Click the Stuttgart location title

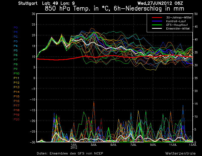[28, 3]
